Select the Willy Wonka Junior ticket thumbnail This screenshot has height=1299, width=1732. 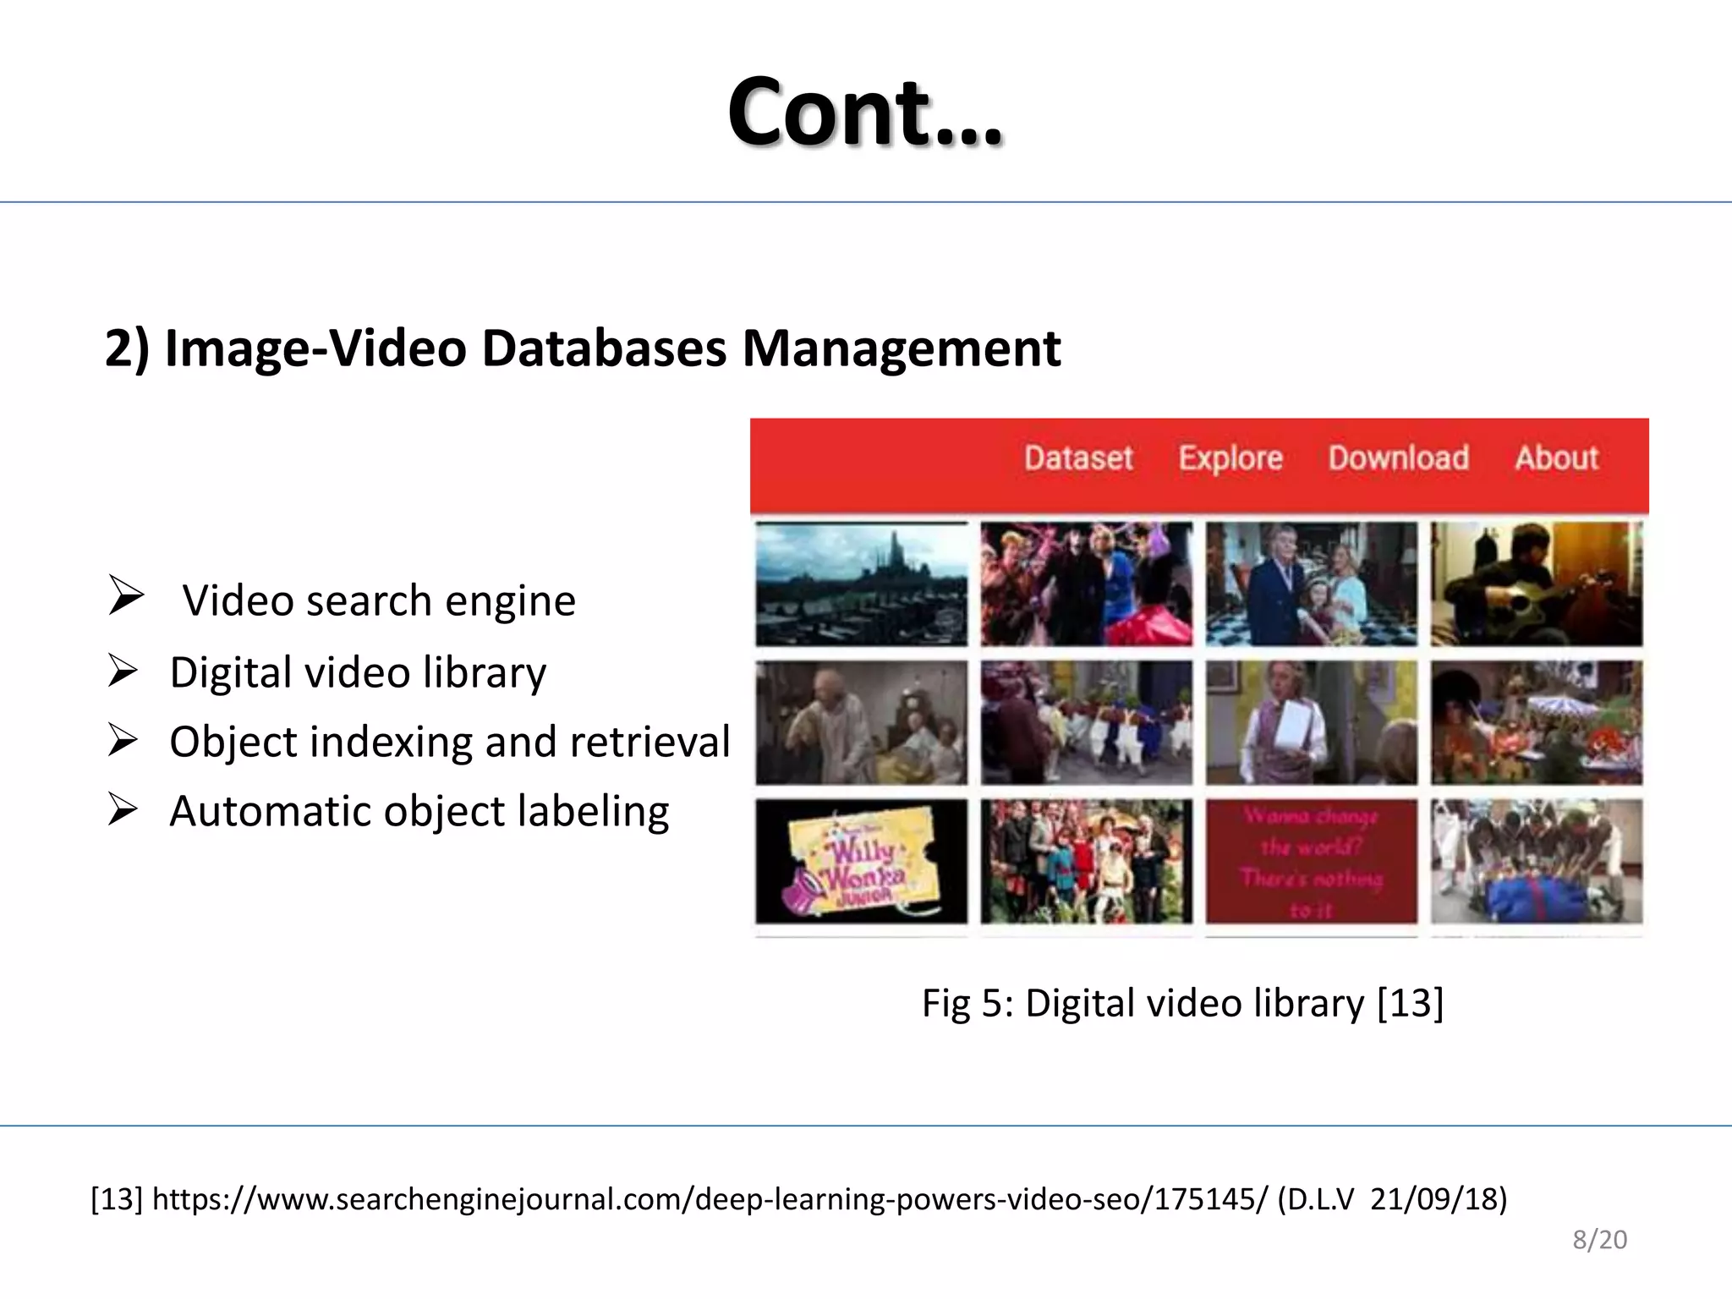pos(861,862)
